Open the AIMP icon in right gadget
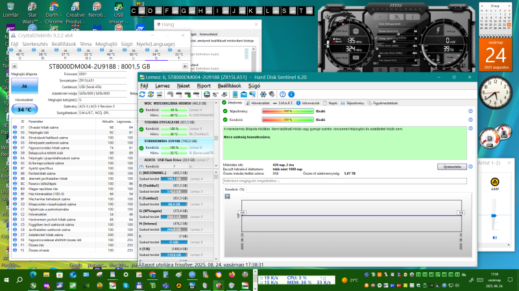 point(494,182)
